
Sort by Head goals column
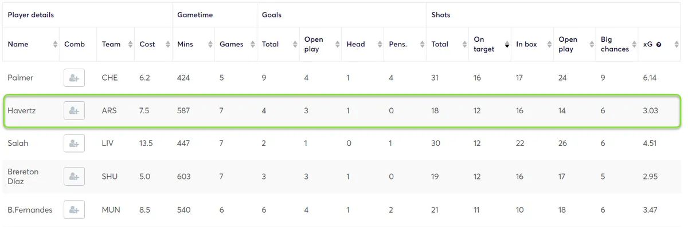coord(362,45)
